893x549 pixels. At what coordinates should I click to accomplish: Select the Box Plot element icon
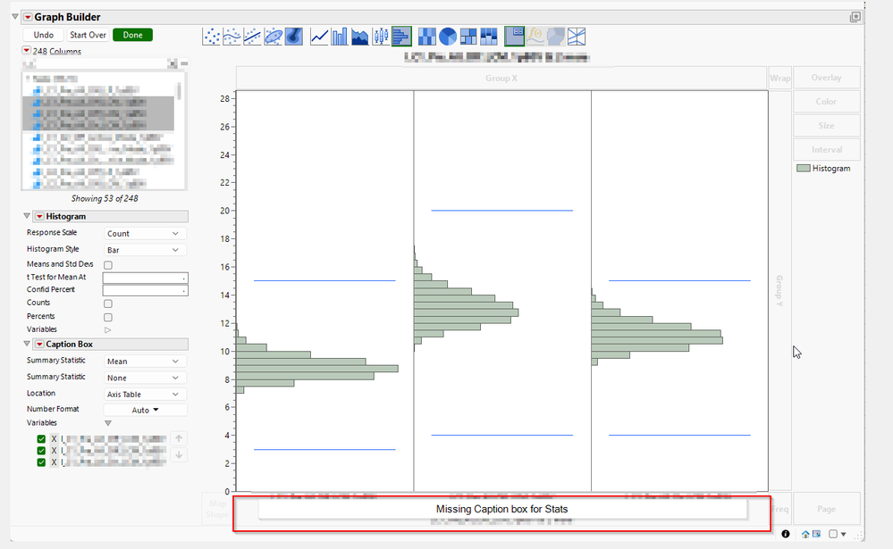point(381,37)
